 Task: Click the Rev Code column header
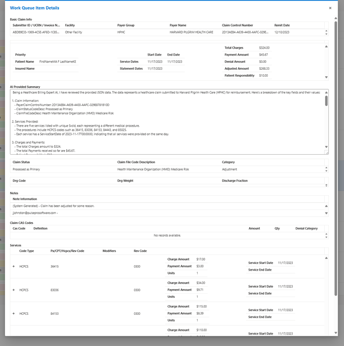[140, 251]
